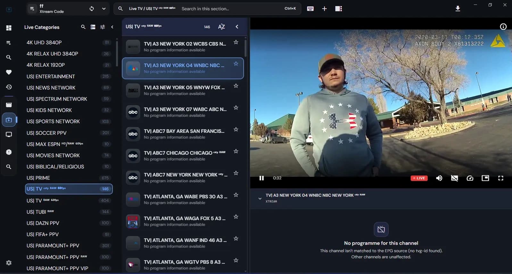Favorite ABC7 New York channel star

236,173
